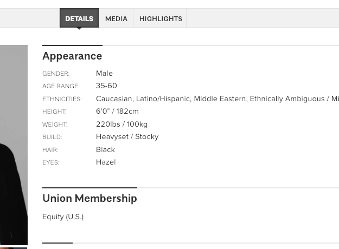Click the AGE RANGE field label
The image size is (339, 249).
click(61, 87)
